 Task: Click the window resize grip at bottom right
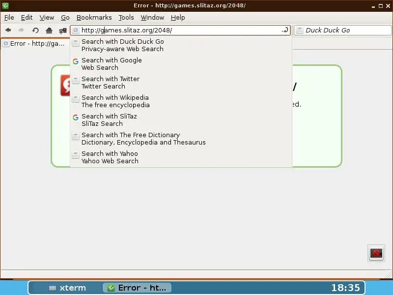pos(389,274)
